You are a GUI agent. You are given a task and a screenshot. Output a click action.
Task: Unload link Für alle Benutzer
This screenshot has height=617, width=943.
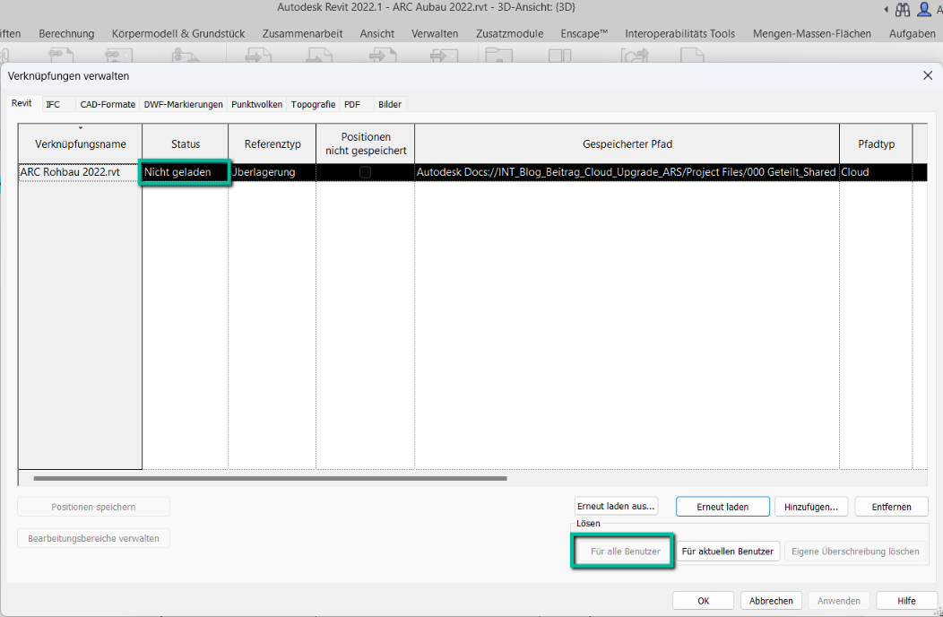[x=622, y=551]
